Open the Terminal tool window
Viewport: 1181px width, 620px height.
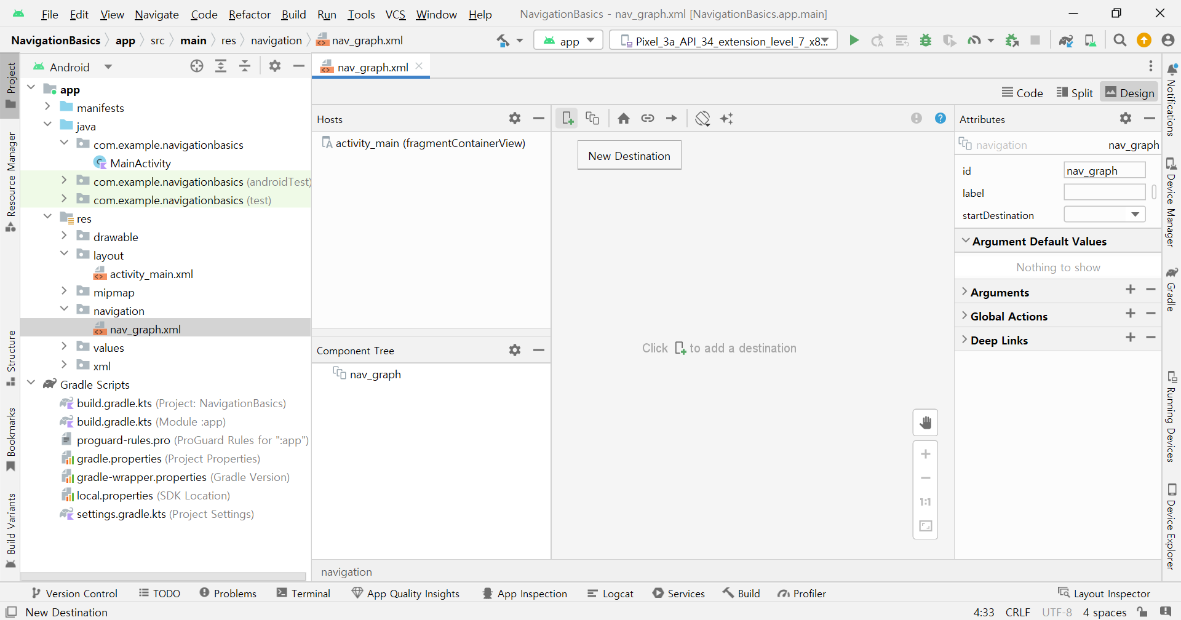pos(304,593)
